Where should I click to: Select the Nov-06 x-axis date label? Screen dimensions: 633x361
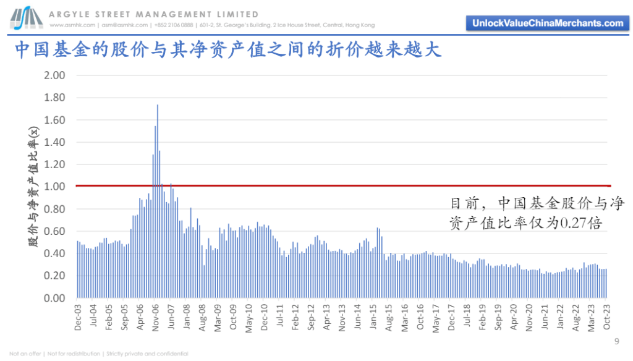[156, 317]
